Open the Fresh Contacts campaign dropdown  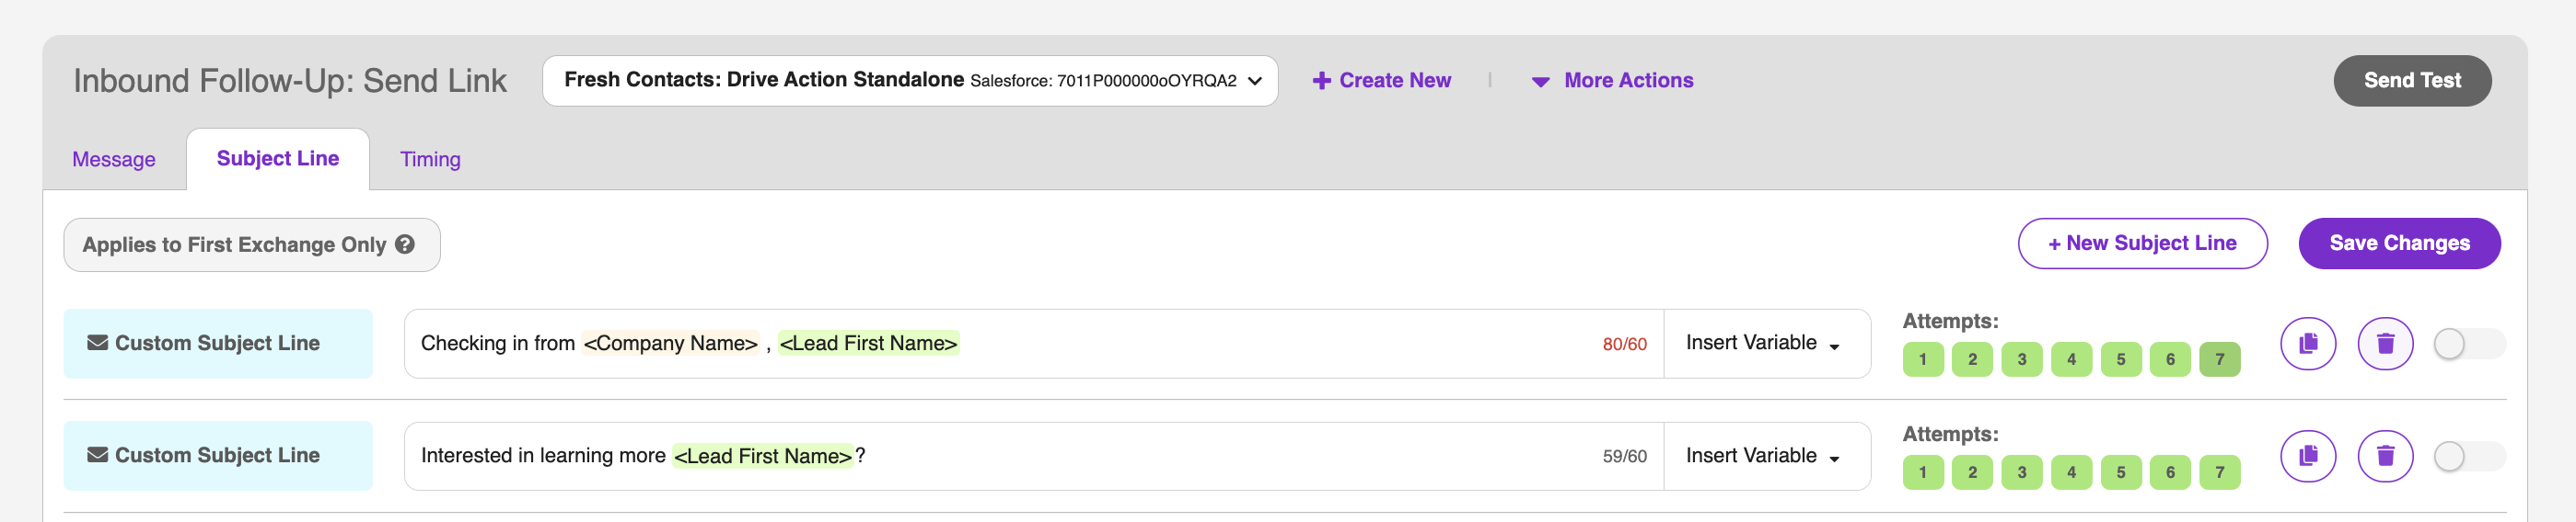click(x=910, y=81)
